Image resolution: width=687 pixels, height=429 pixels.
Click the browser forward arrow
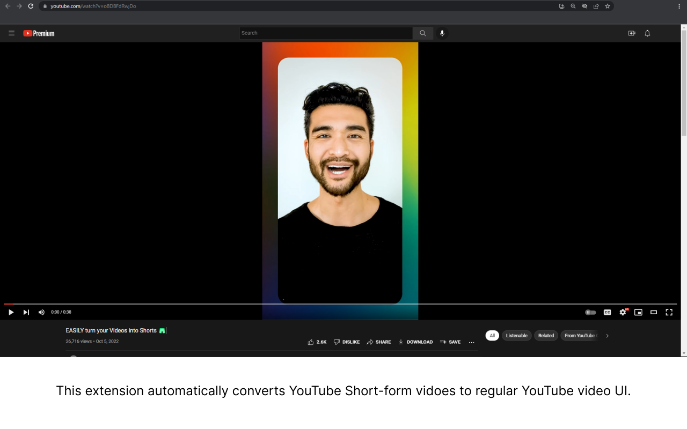19,6
